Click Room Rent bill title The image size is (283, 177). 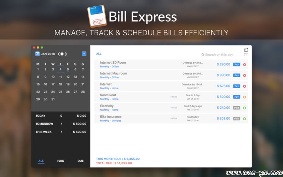pyautogui.click(x=108, y=95)
